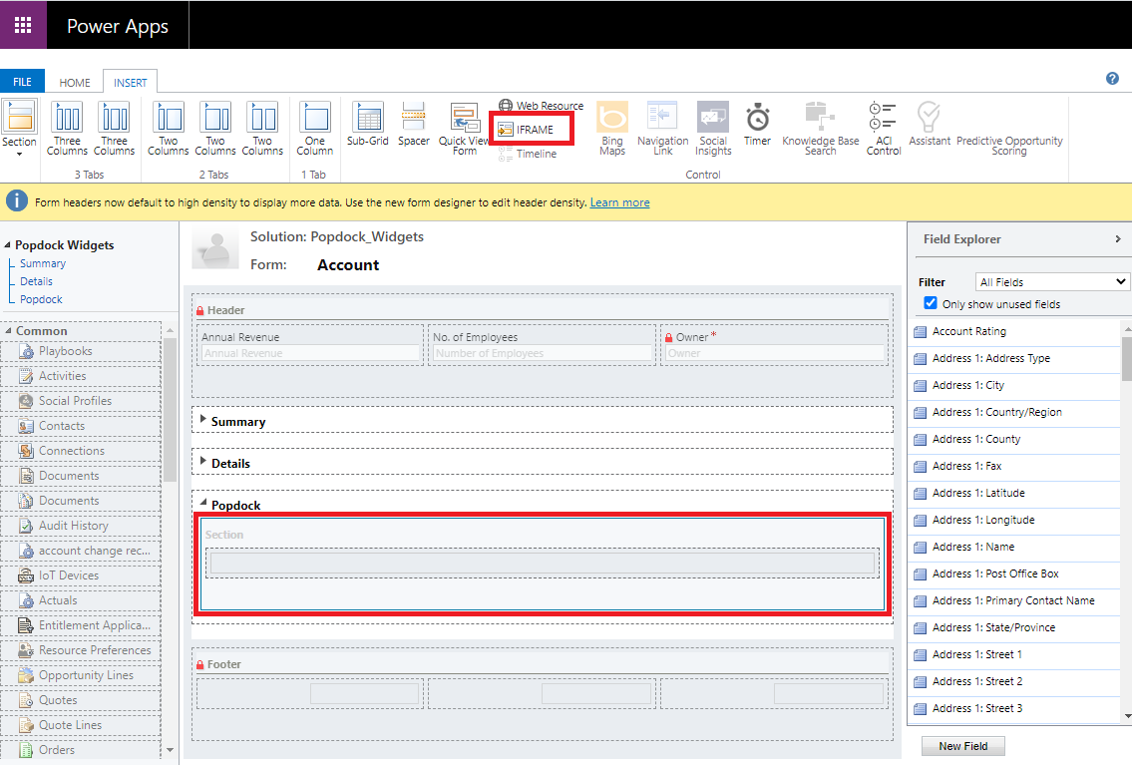Image resolution: width=1132 pixels, height=765 pixels.
Task: Open Social Profiles navigation item
Action: coord(81,401)
